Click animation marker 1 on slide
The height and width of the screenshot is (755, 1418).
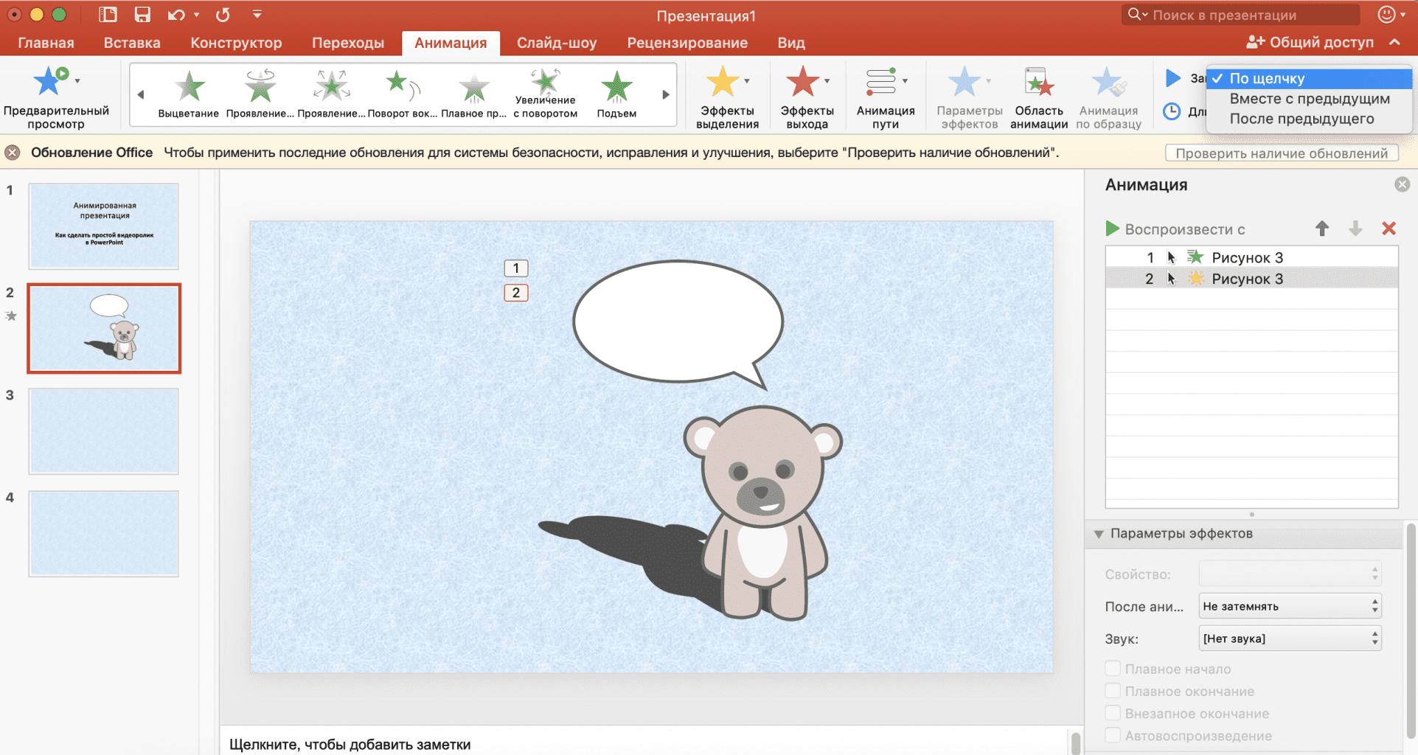(516, 268)
